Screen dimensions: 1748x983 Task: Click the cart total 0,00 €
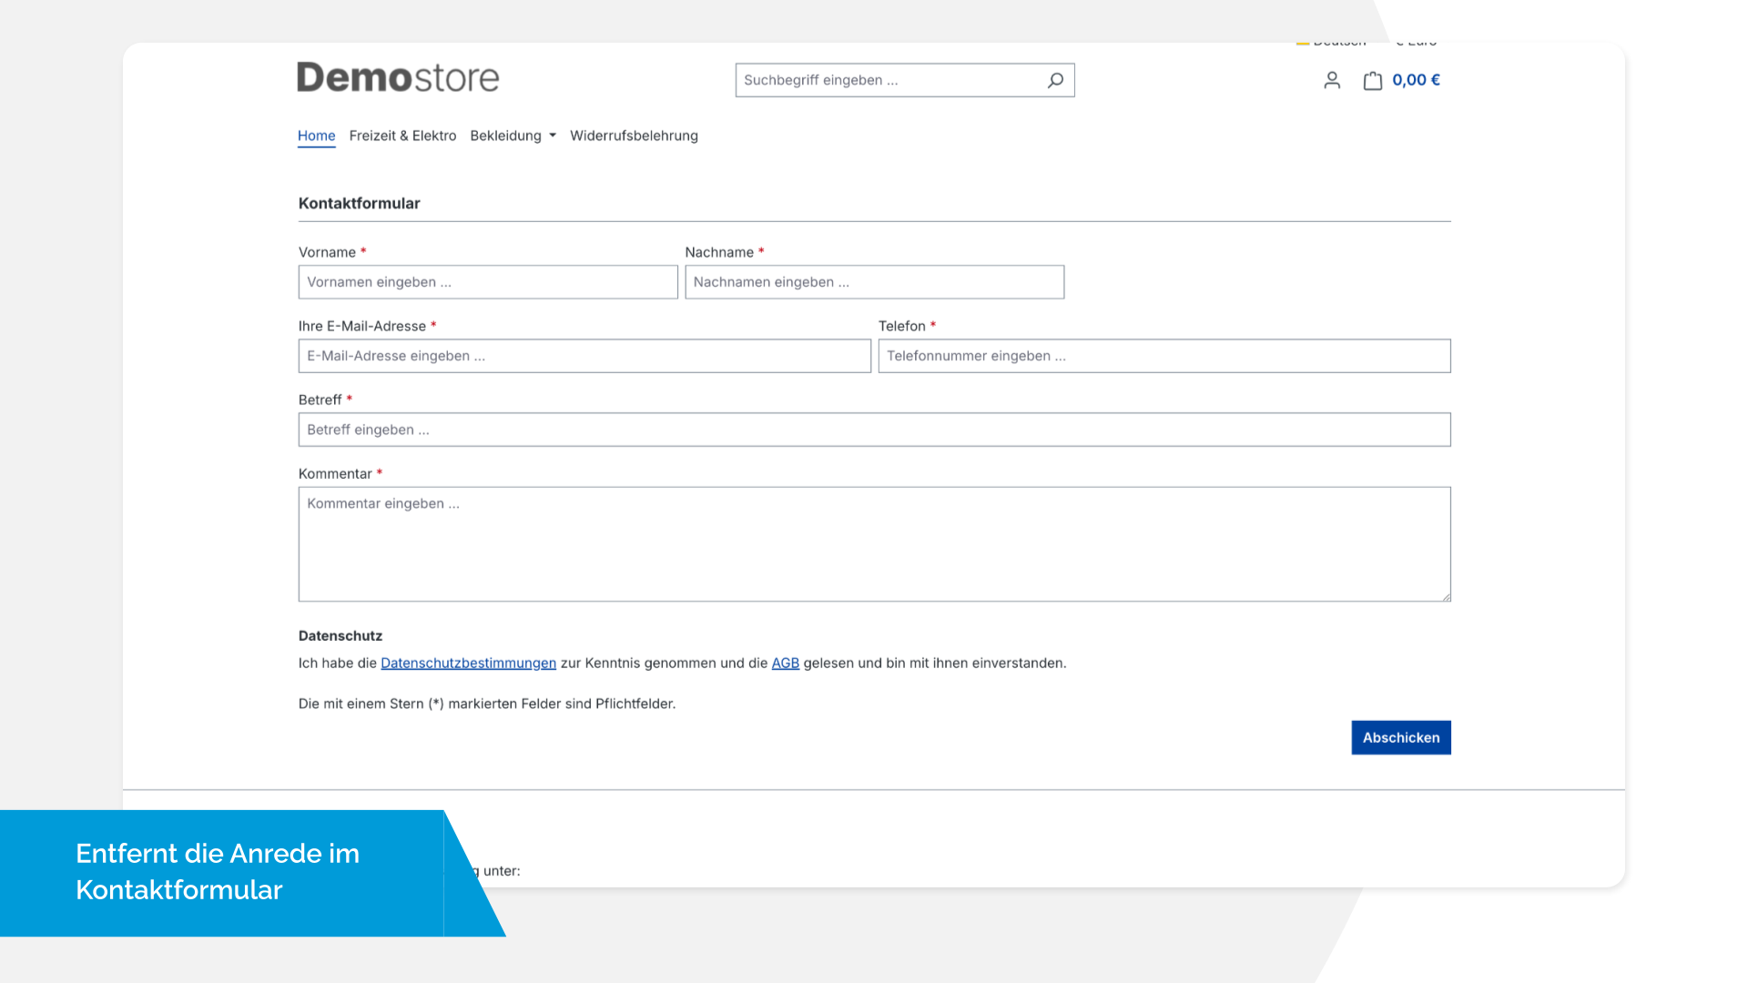pyautogui.click(x=1416, y=80)
